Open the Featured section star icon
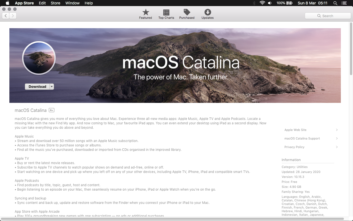Screen dimensions: 353x221 pos(146,12)
